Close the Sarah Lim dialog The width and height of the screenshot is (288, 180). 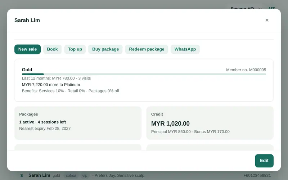pos(267,20)
